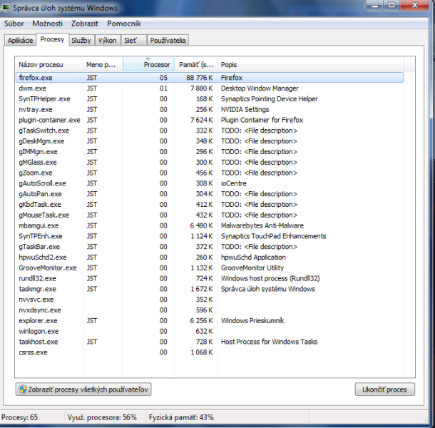Select hpwuSchd2.exe process

click(210, 257)
